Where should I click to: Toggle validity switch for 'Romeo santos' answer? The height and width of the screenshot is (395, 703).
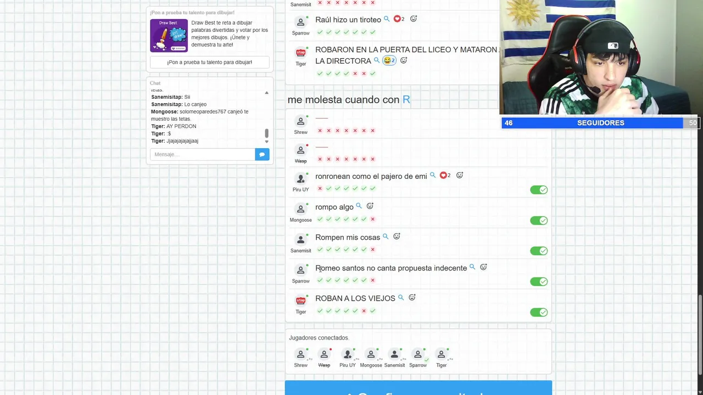click(x=539, y=281)
